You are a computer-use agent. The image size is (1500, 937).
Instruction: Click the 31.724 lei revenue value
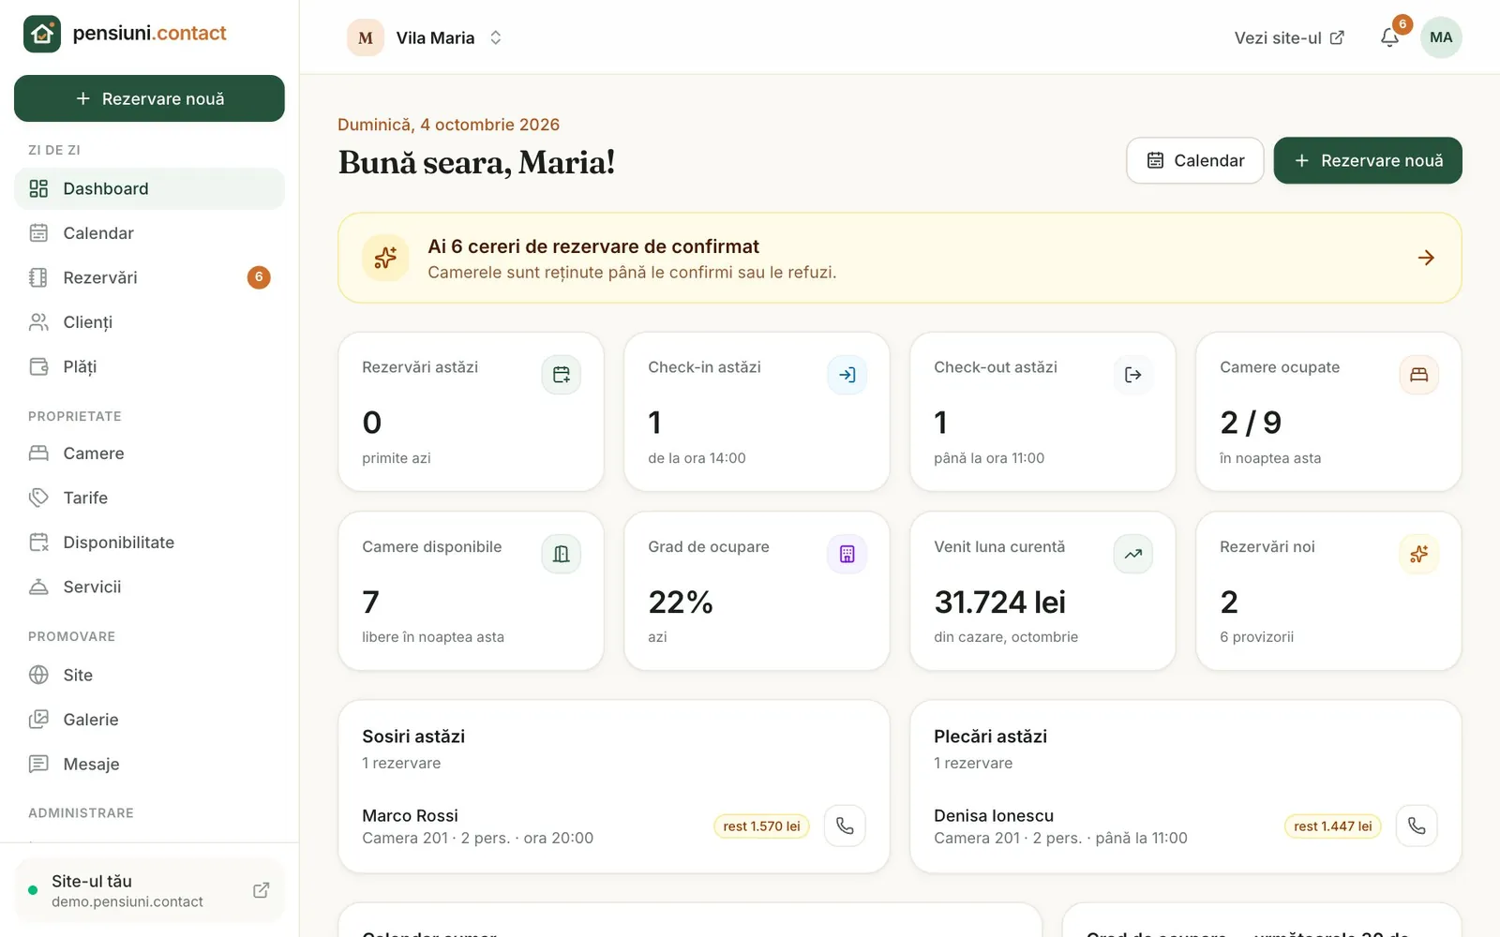(x=999, y=602)
